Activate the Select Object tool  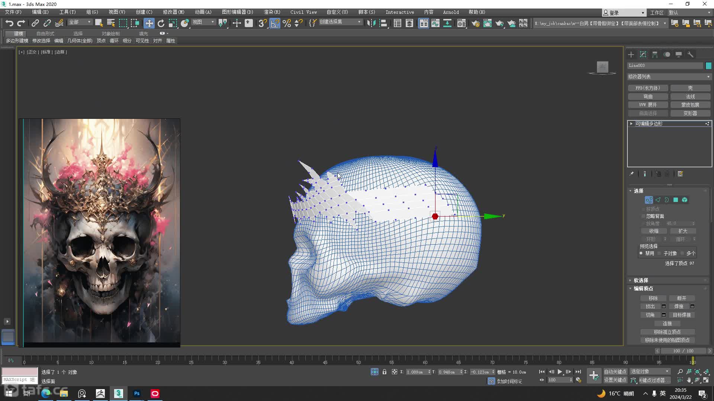click(x=99, y=23)
